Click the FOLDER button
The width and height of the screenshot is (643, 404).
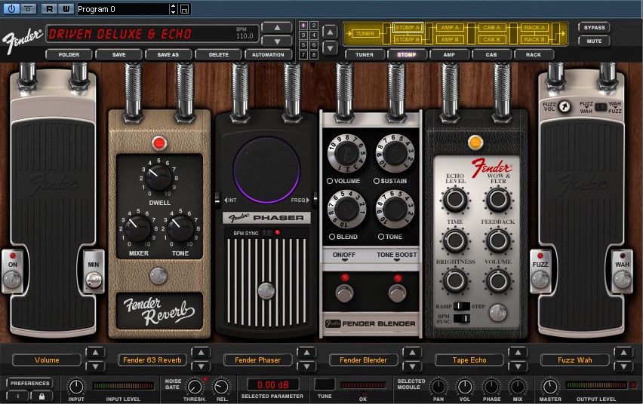[x=69, y=54]
